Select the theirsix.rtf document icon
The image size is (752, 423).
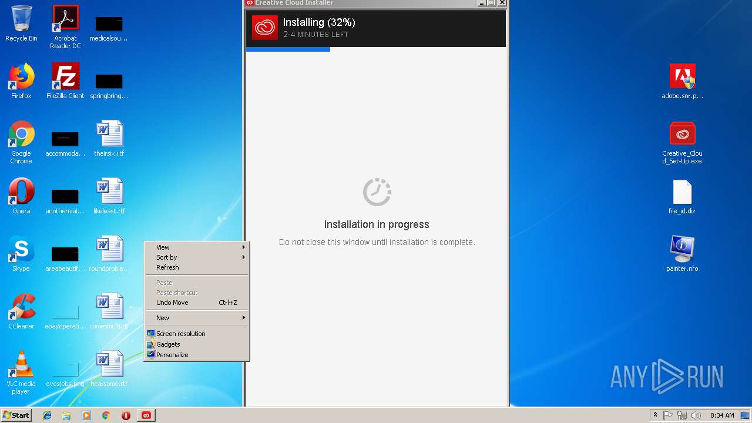(x=109, y=139)
